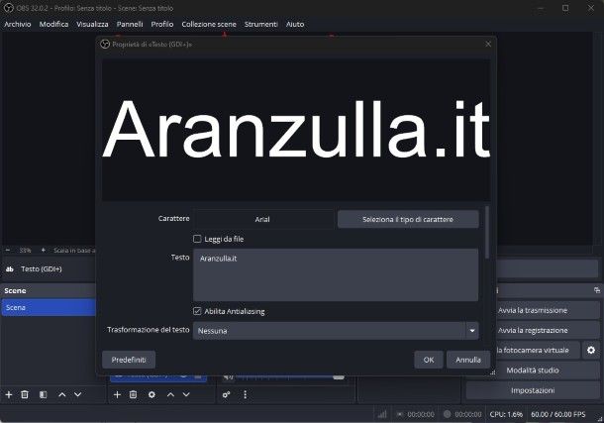Click the Aranzulla.it text preview
604x423 pixels.
[x=296, y=129]
